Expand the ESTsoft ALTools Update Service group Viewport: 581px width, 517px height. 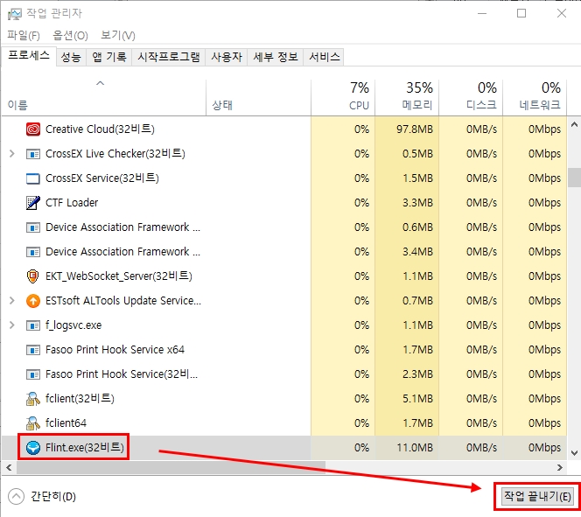12,301
